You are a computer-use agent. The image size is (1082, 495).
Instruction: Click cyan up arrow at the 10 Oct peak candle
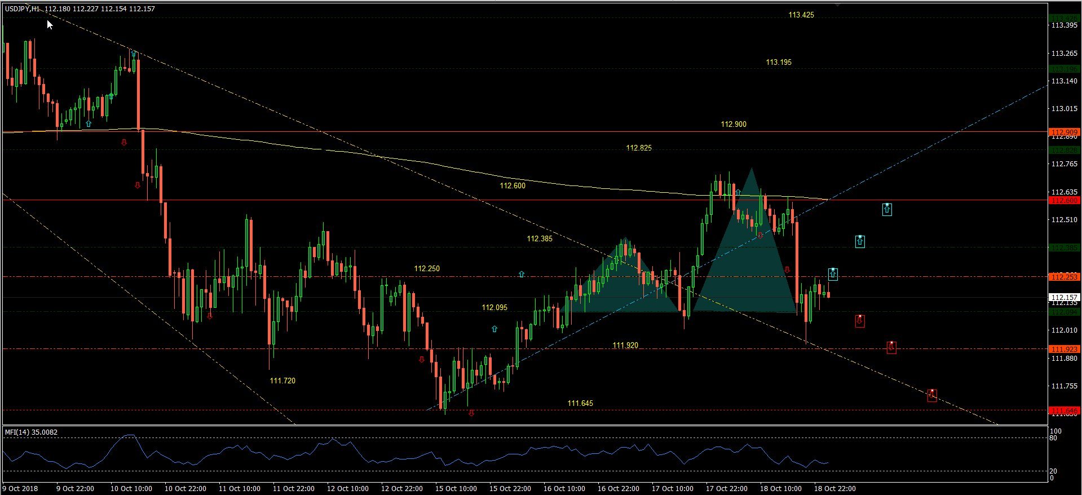click(x=133, y=54)
